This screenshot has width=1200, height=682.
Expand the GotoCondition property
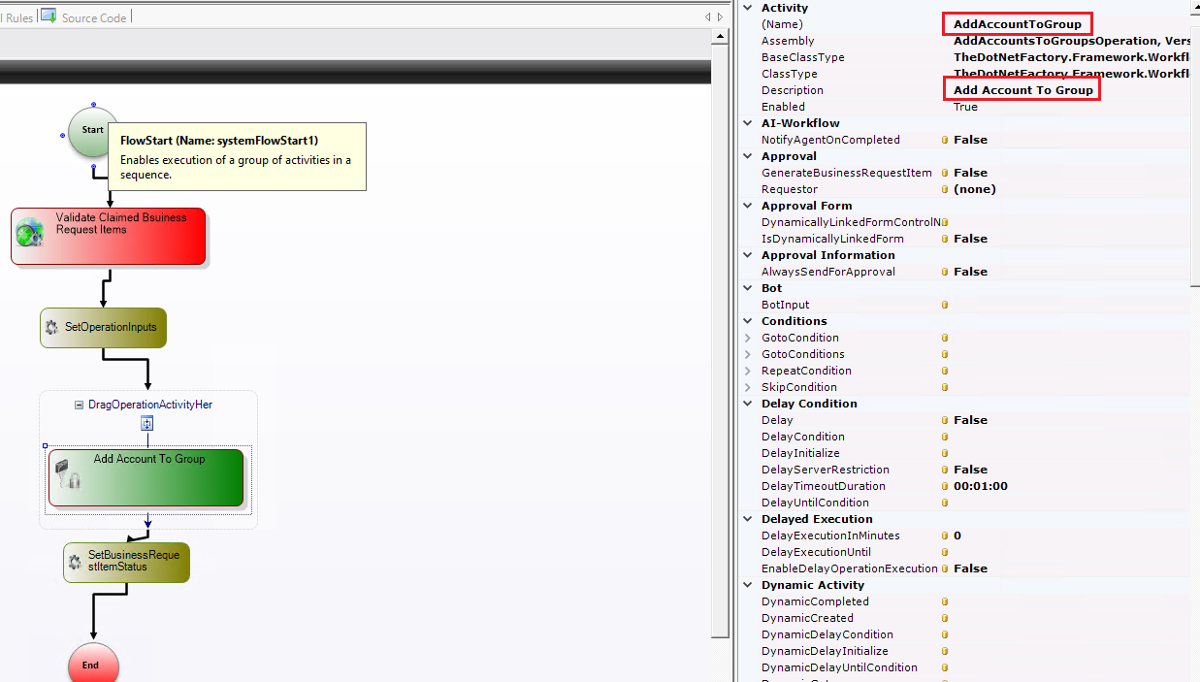tap(747, 338)
